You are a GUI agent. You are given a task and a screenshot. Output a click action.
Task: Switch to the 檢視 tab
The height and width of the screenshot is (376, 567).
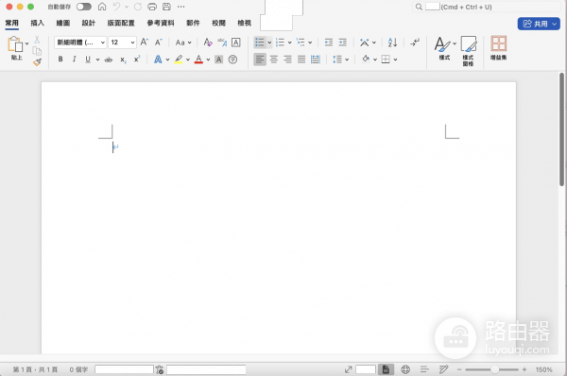point(245,23)
